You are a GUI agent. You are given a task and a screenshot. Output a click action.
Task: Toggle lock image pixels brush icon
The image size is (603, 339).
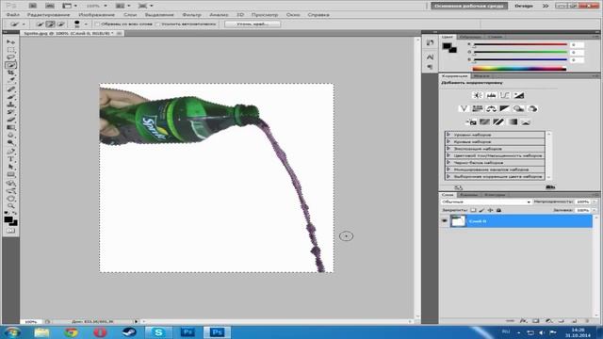tap(481, 210)
